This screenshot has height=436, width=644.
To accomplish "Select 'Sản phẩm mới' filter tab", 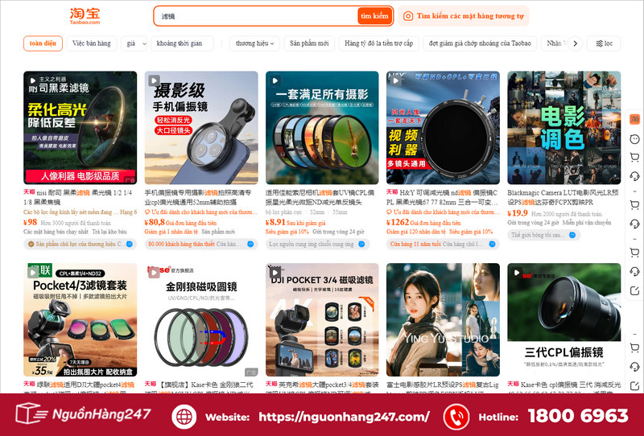I will point(309,43).
